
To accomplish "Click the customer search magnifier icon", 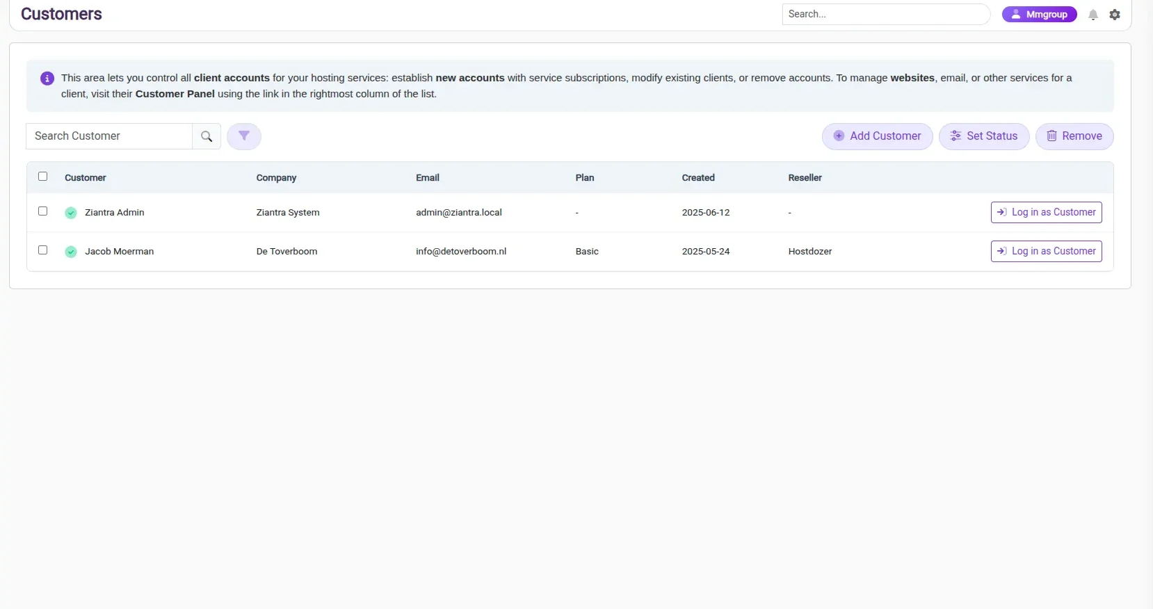I will [207, 136].
